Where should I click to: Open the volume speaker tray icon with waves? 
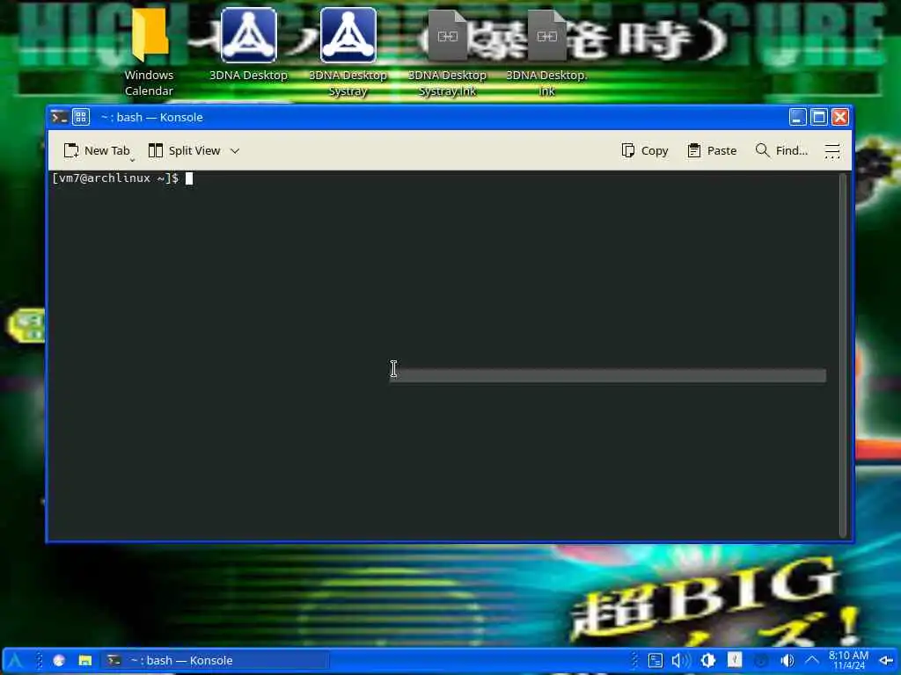pyautogui.click(x=681, y=661)
